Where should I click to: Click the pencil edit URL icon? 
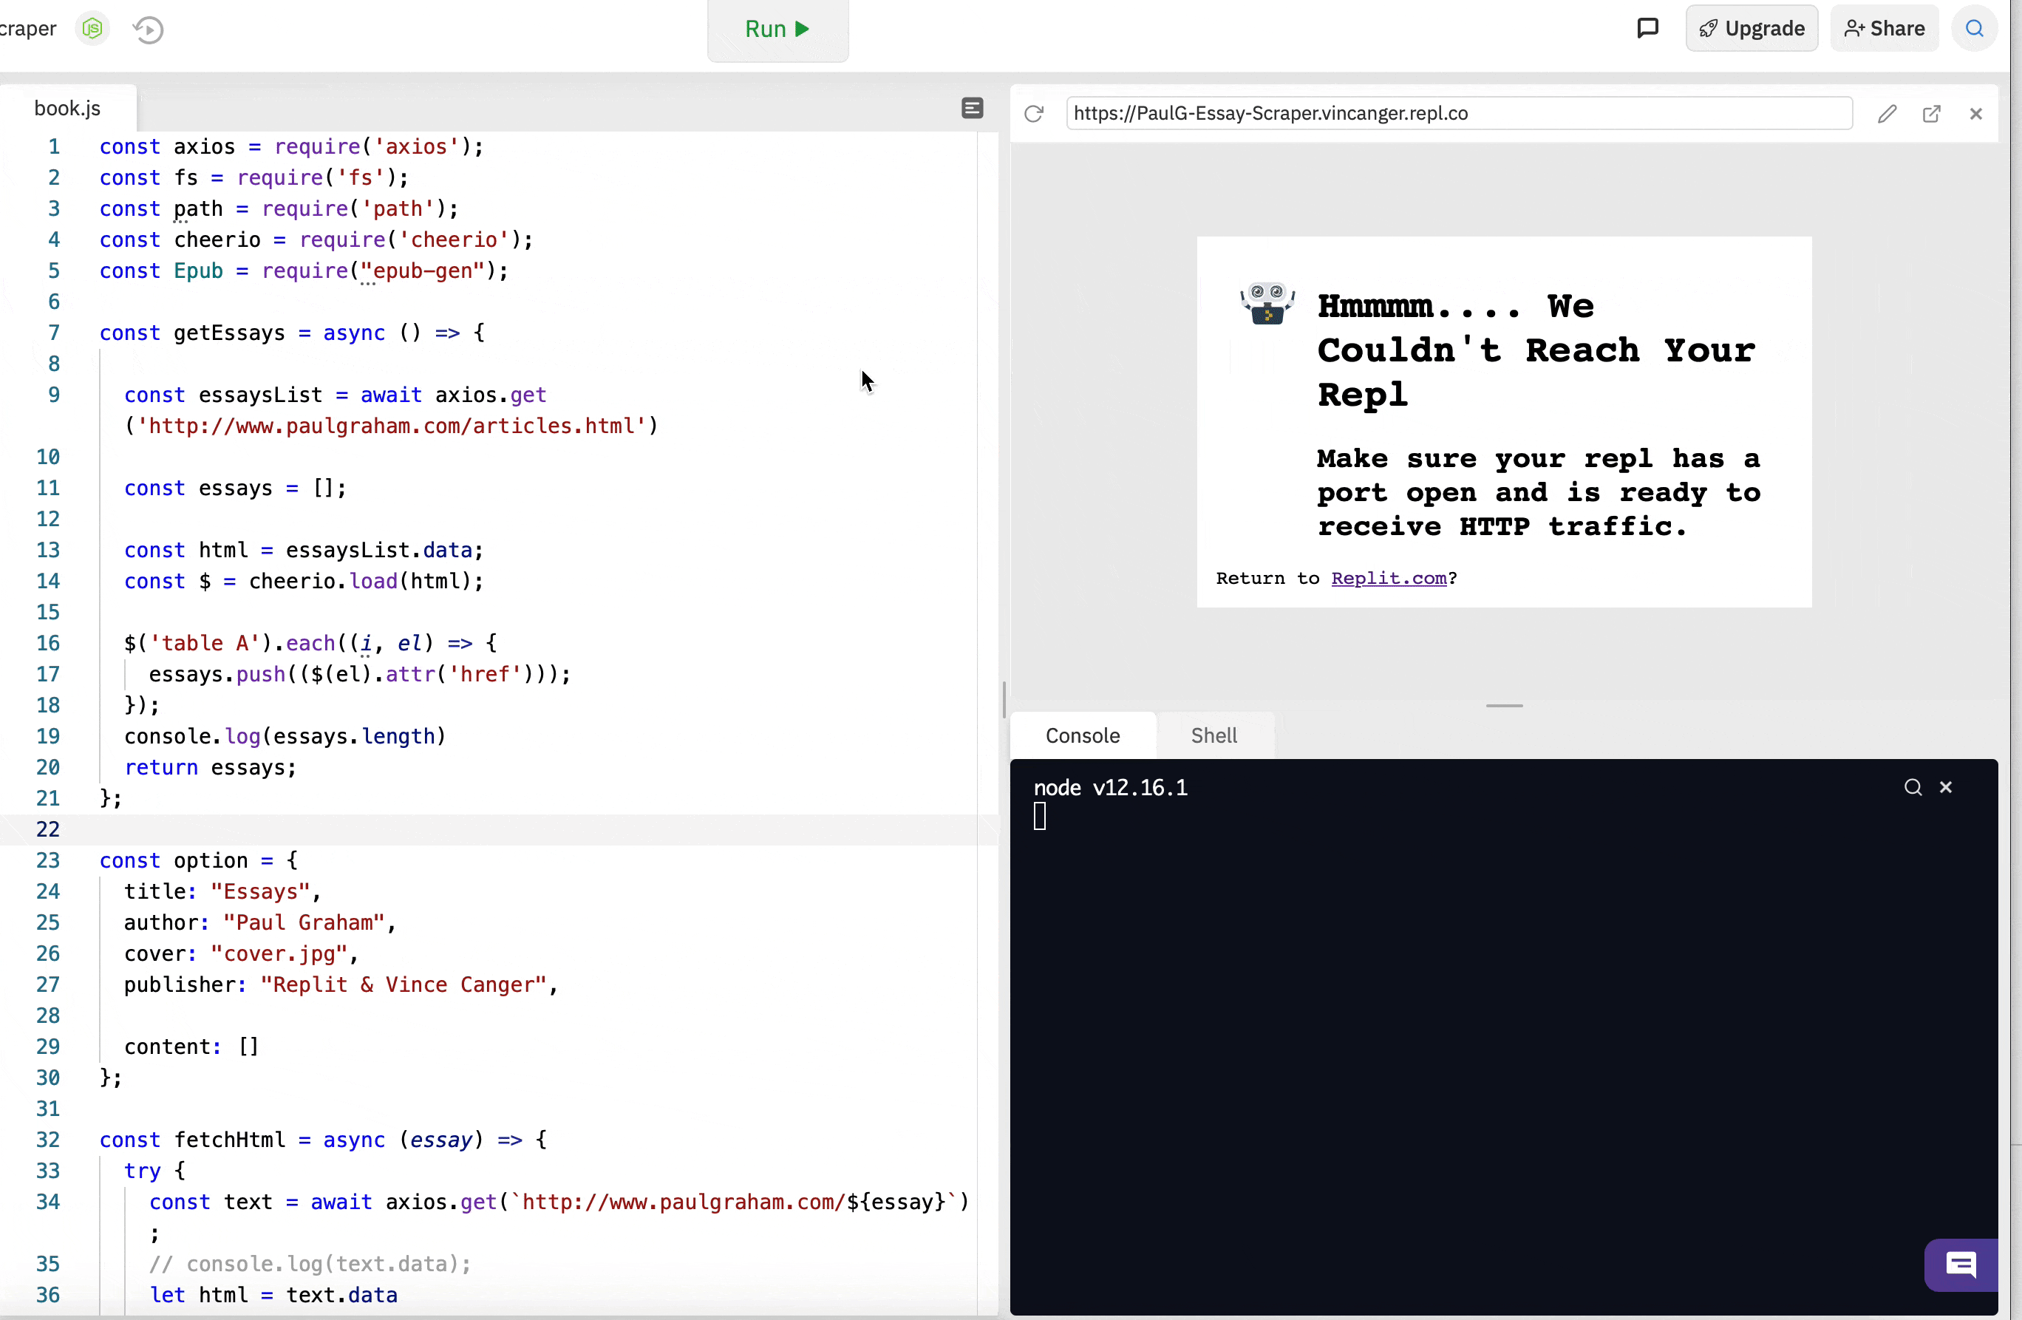(x=1887, y=114)
